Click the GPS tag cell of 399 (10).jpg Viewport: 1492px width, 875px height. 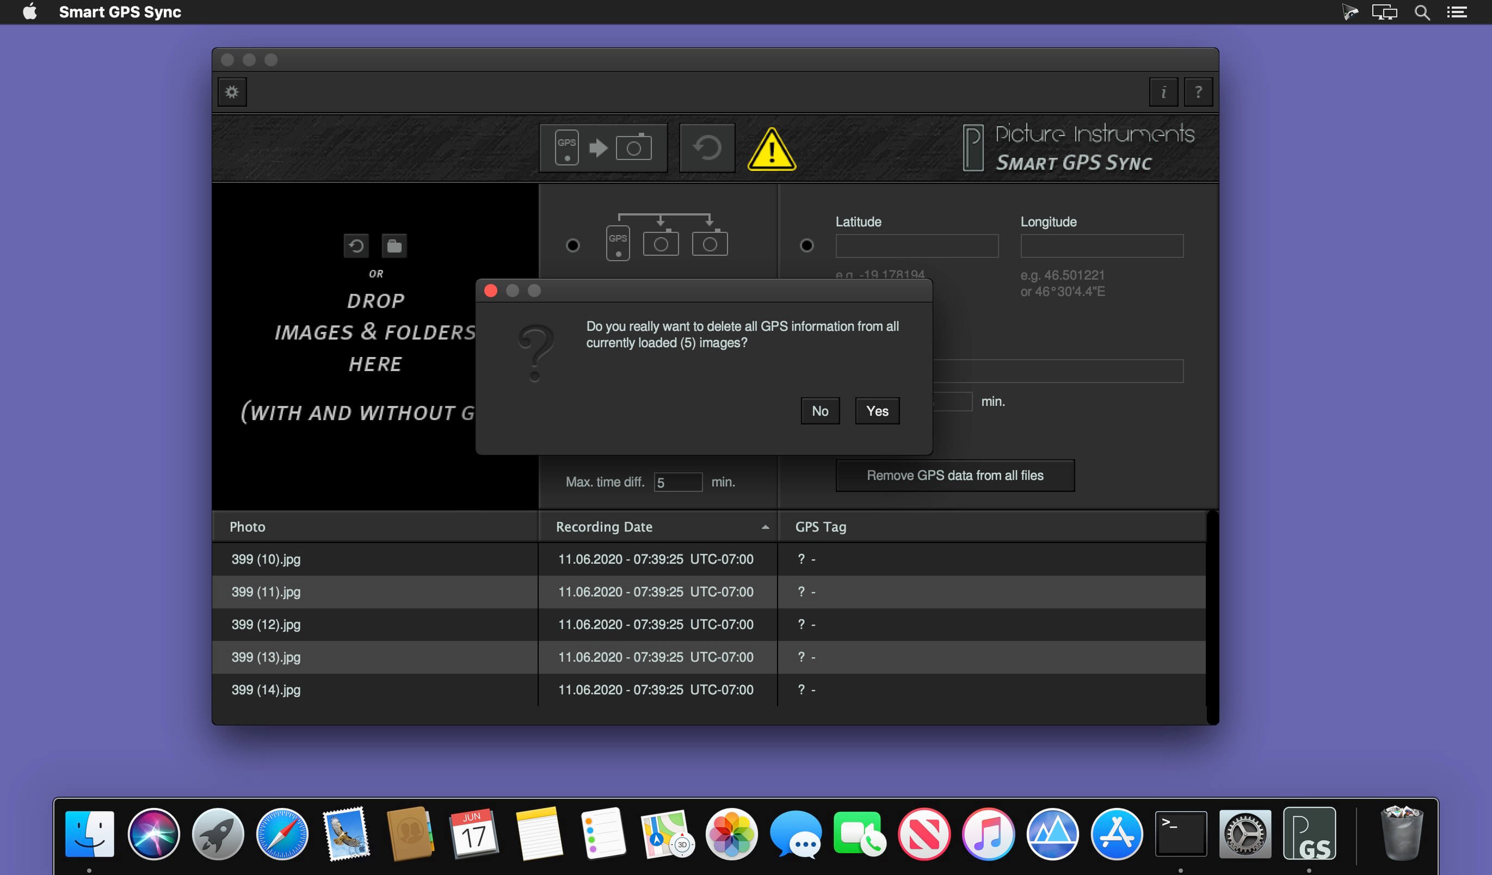click(x=992, y=559)
